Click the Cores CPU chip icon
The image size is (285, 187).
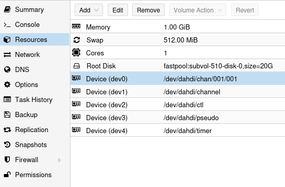tap(76, 52)
